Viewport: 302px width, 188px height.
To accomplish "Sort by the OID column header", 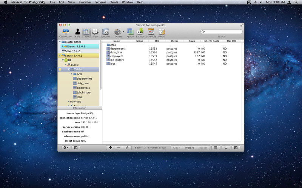I will [157, 41].
